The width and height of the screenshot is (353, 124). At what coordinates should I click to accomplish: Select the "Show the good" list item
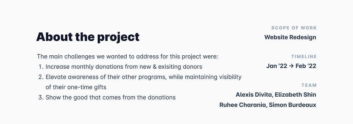[110, 97]
